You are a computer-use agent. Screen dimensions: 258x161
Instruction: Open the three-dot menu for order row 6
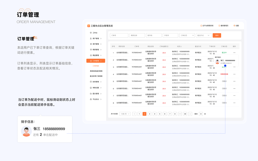(234, 89)
